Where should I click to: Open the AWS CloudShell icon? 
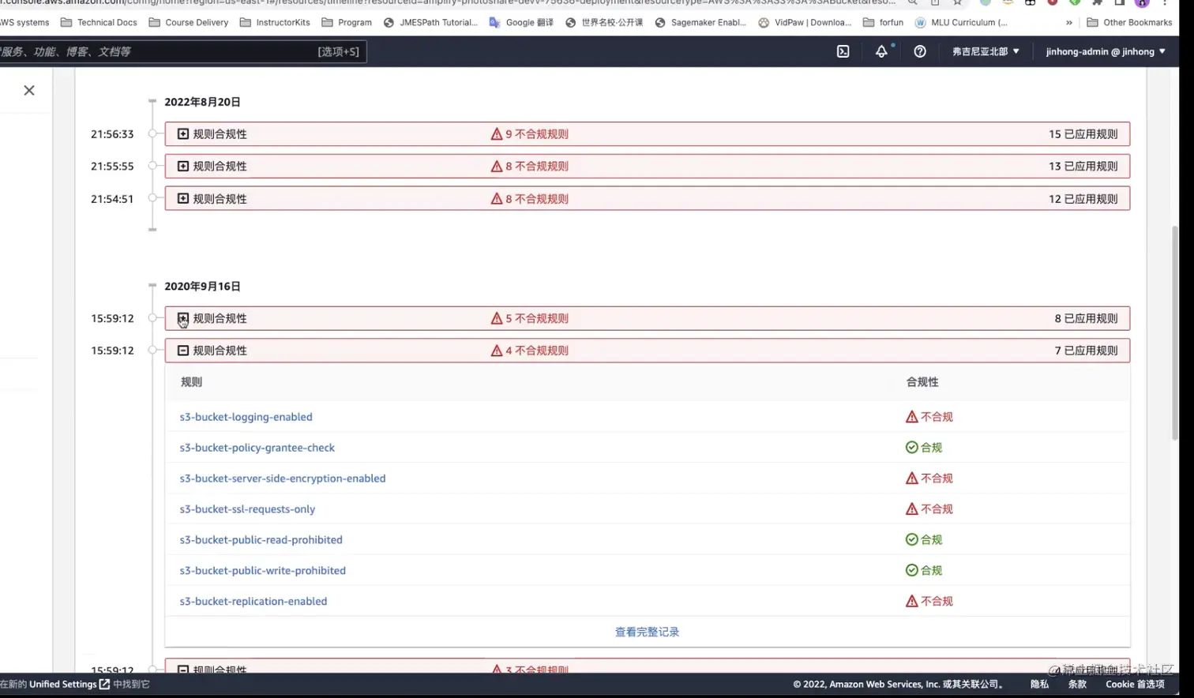pyautogui.click(x=843, y=51)
